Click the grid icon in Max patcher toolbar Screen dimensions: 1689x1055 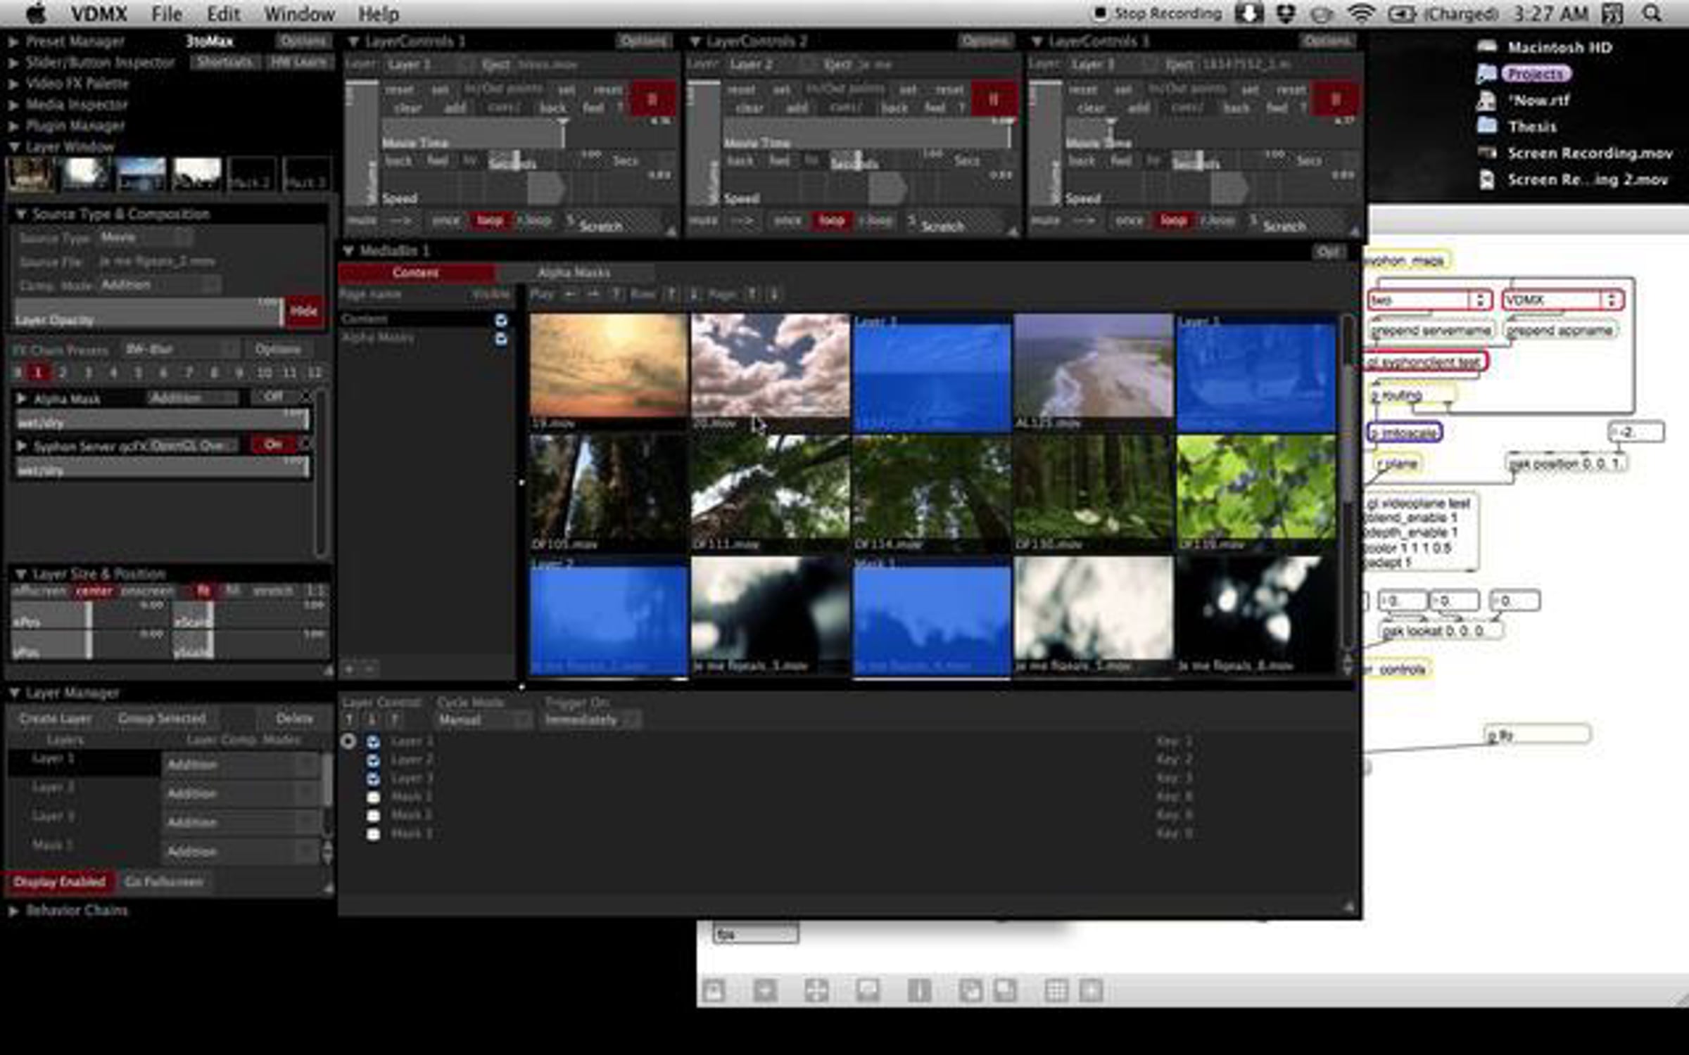point(1056,991)
